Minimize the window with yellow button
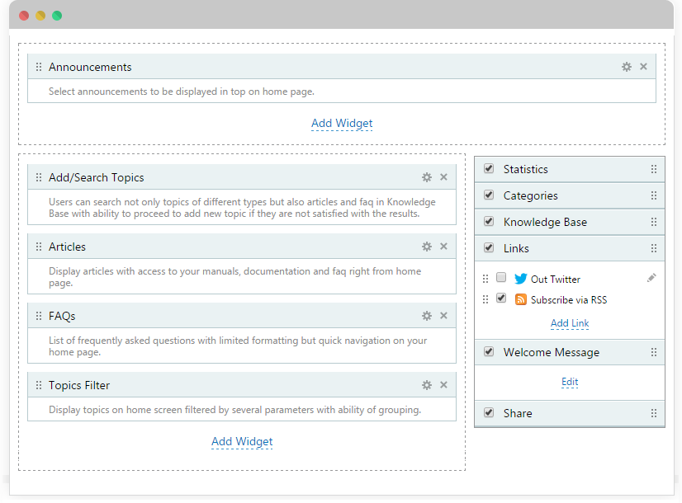The image size is (682, 503). click(x=40, y=16)
